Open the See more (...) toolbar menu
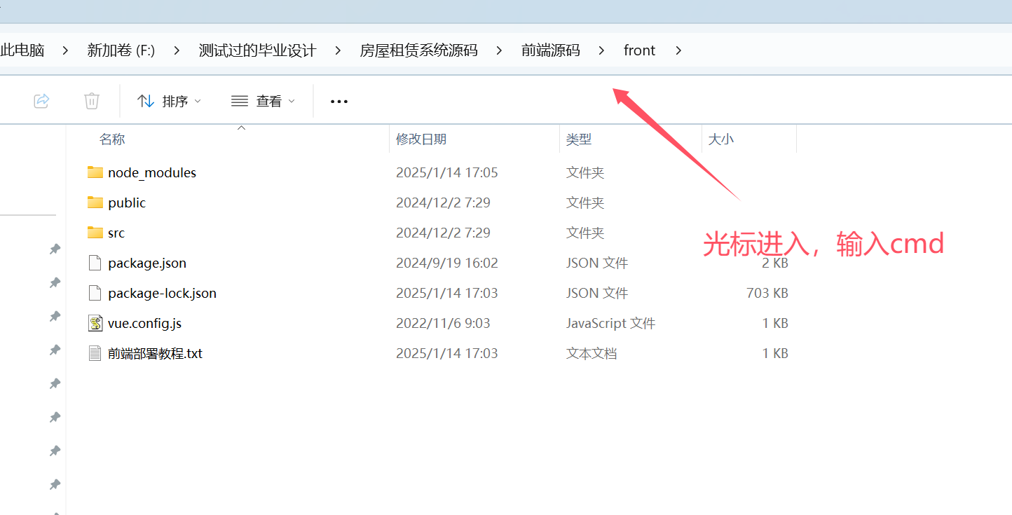This screenshot has width=1012, height=515. [339, 101]
